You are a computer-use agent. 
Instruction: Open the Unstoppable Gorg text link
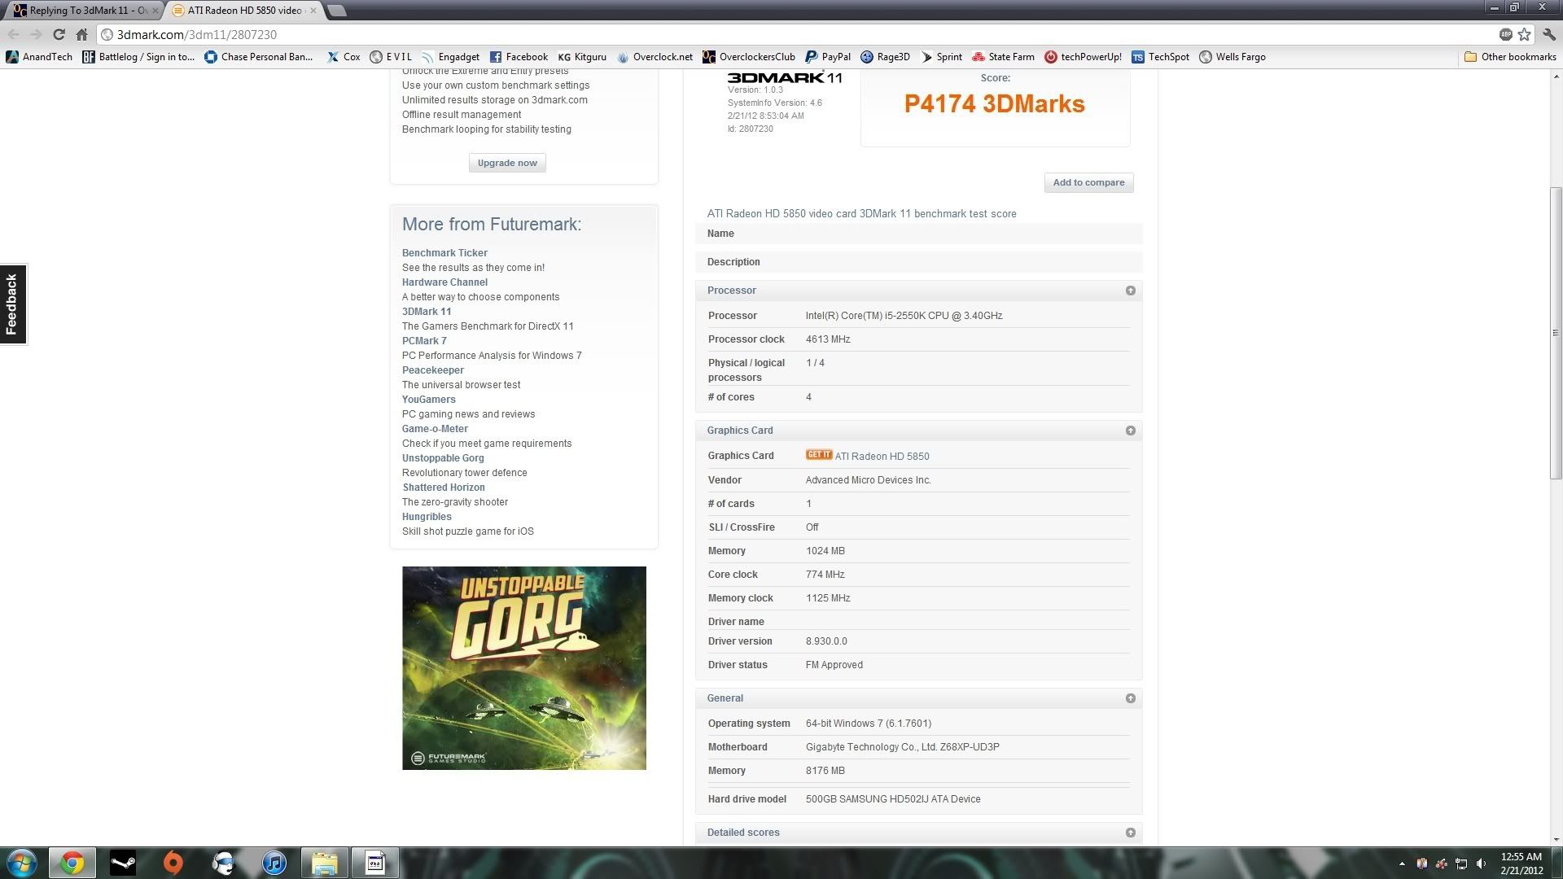[x=443, y=458]
